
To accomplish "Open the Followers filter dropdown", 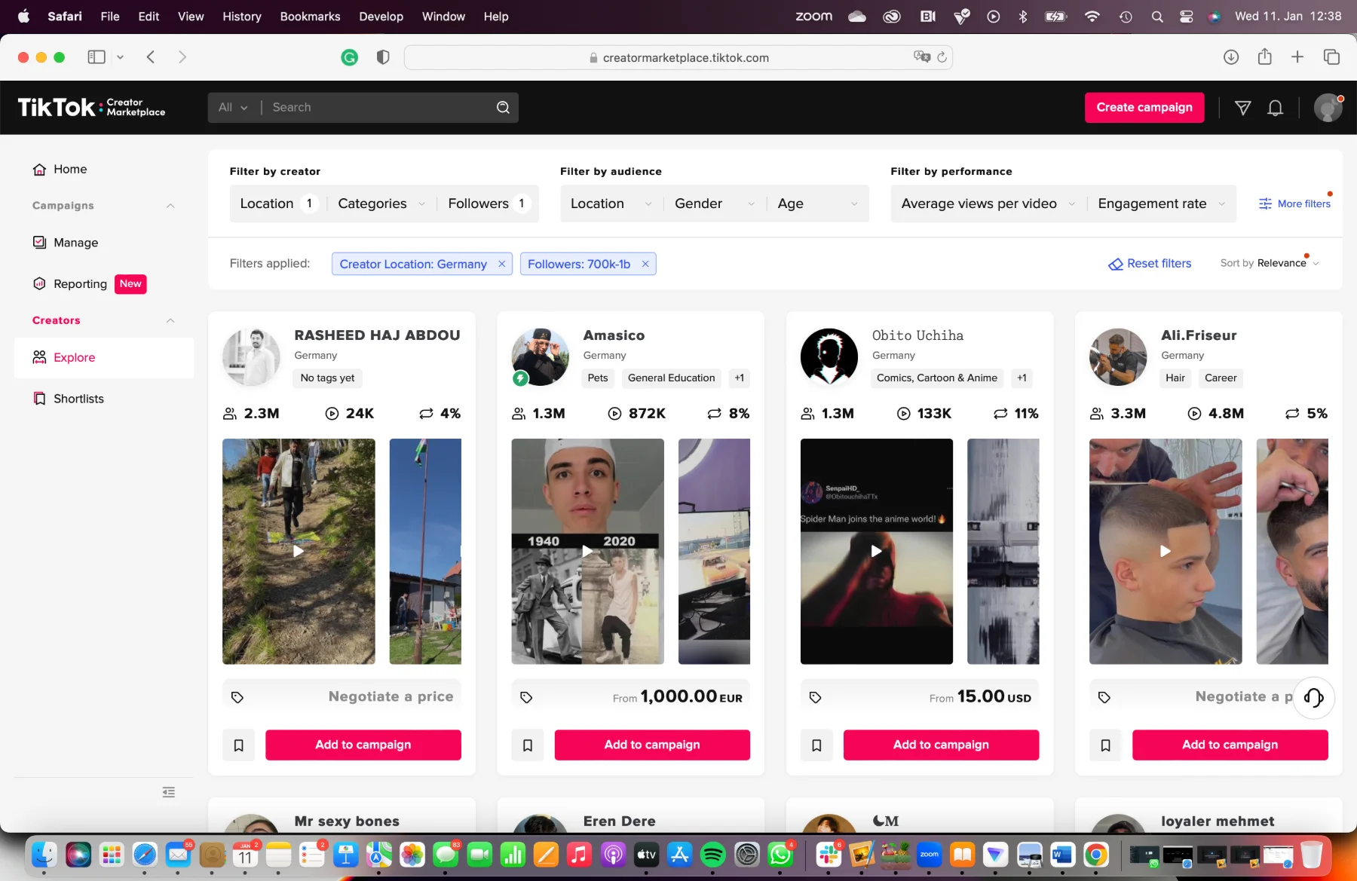I will pos(490,203).
